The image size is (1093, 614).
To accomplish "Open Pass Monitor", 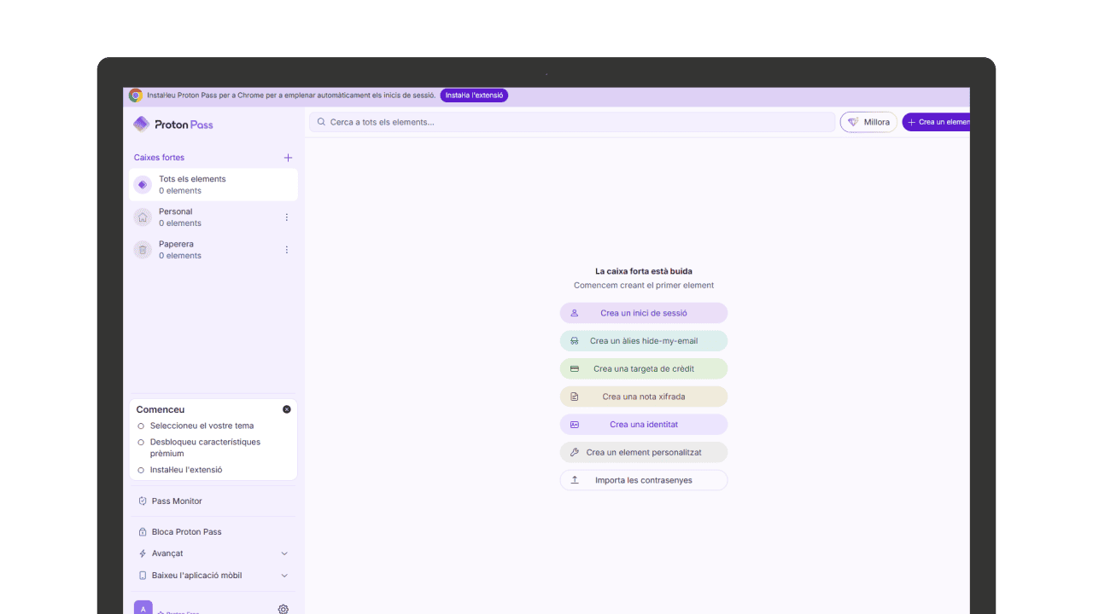I will point(177,501).
